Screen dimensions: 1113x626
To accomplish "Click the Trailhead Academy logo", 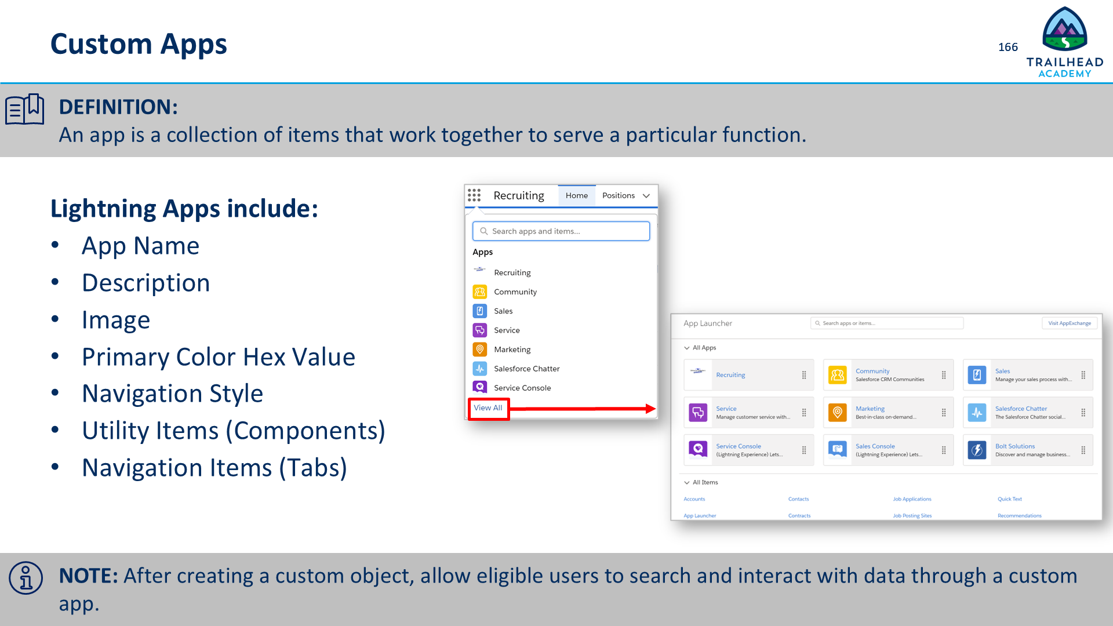I will [x=1065, y=42].
